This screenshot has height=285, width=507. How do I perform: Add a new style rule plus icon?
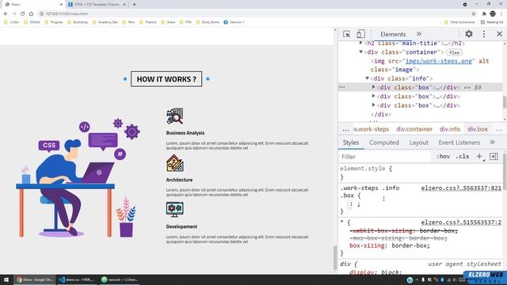pos(479,157)
